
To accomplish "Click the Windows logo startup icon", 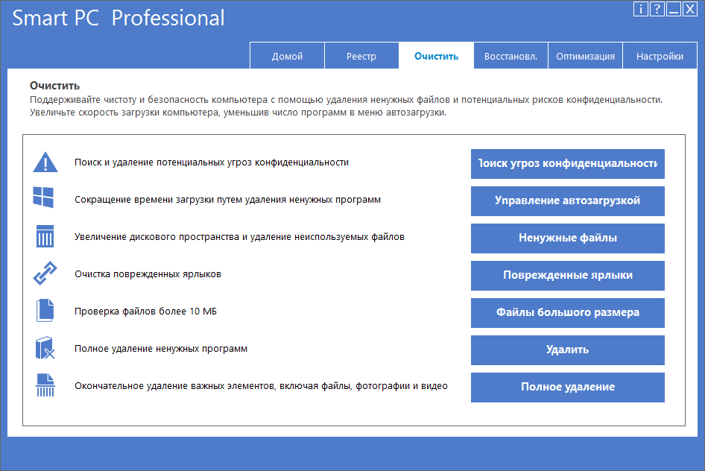I will click(x=44, y=197).
